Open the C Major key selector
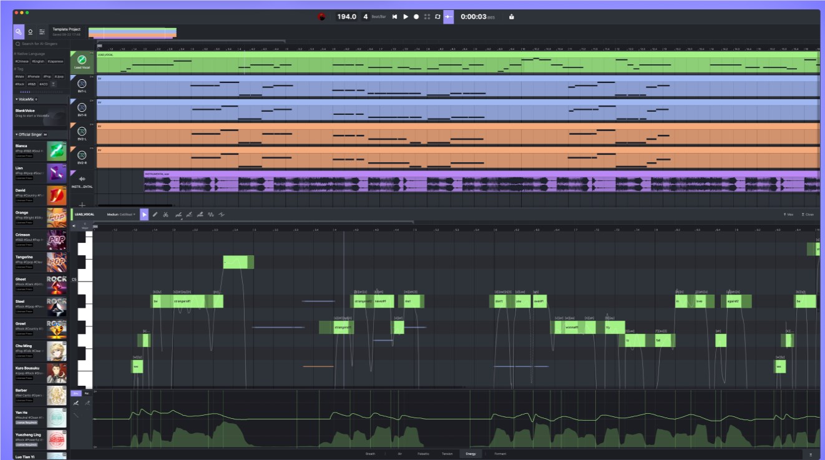The height and width of the screenshot is (460, 825). 85,225
